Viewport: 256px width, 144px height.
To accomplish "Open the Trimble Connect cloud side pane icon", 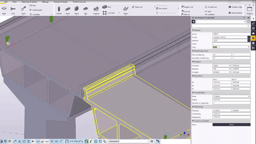I will pos(253,33).
